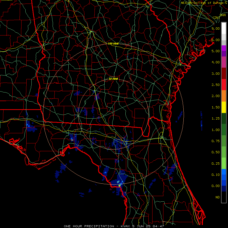Click the 50 NMI range ring label
The width and height of the screenshot is (228, 228).
[x=113, y=79]
